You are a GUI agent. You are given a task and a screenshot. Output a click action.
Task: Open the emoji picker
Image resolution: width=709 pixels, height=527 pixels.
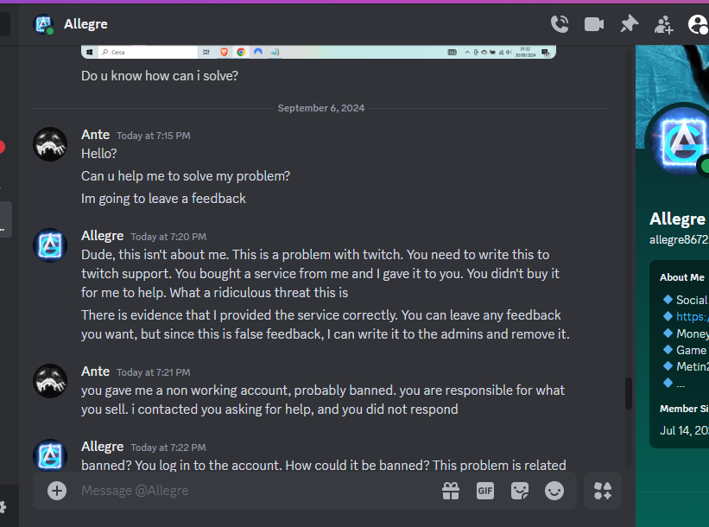(x=554, y=491)
